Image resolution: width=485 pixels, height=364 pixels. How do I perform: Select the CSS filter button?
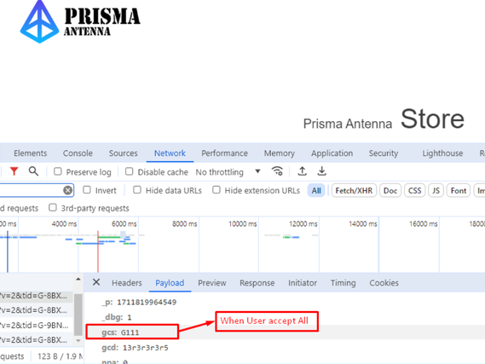414,190
